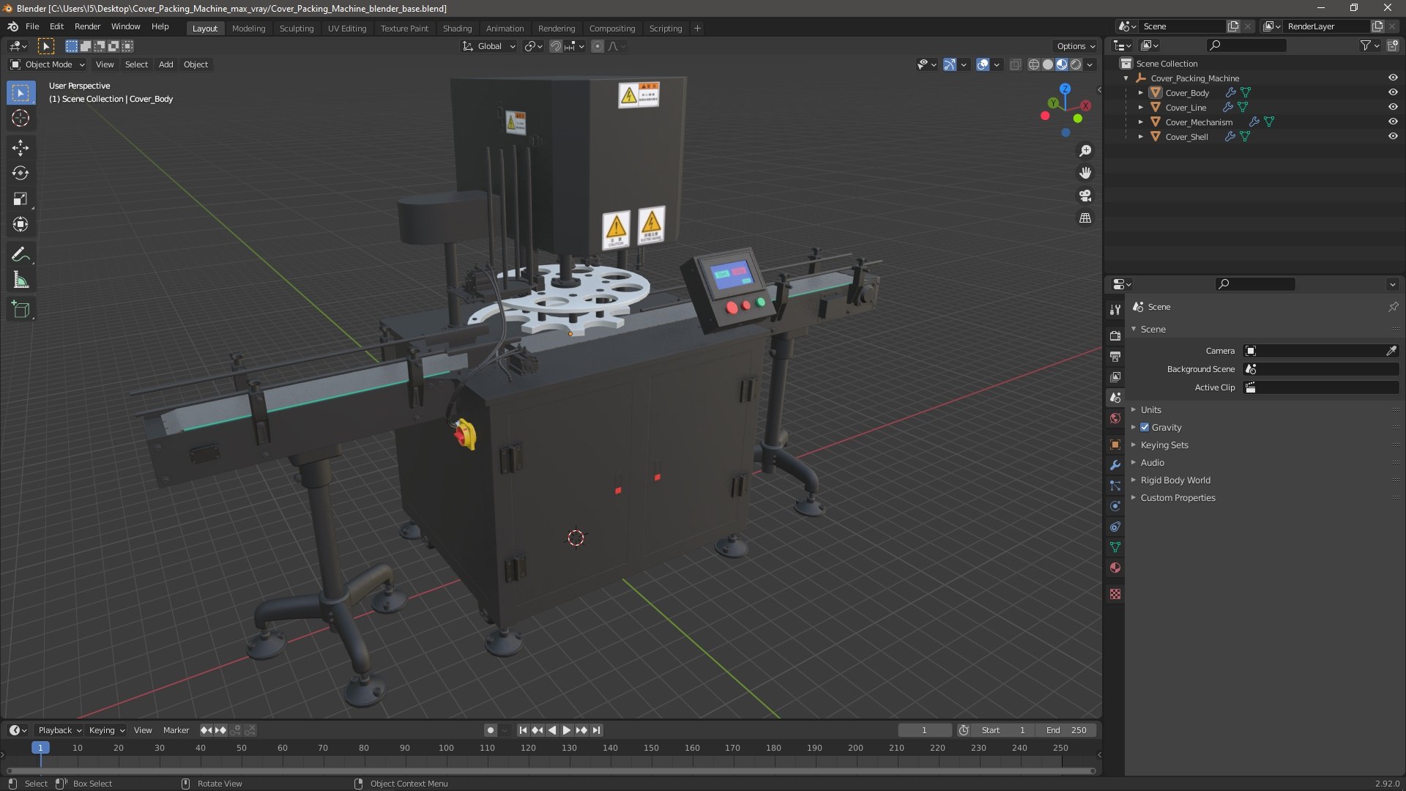Viewport: 1406px width, 791px height.
Task: Hide Cover_Body object with eye icon
Action: click(x=1393, y=93)
